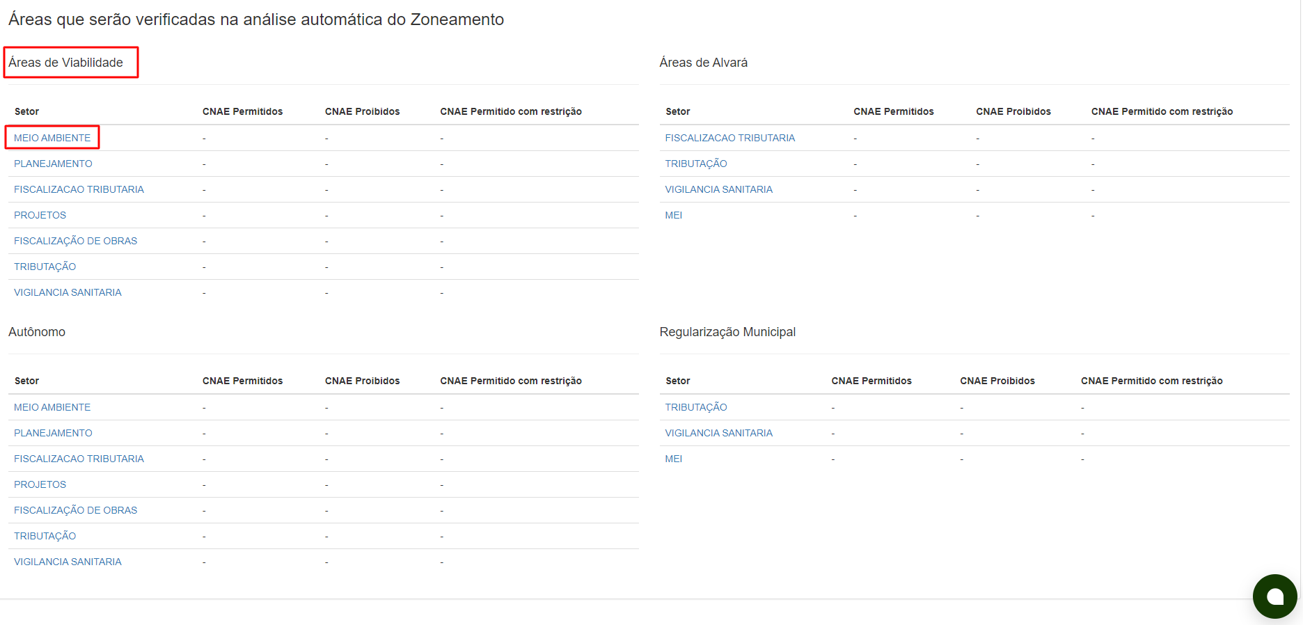Open FISCALIZACAO TRIBUTARIA in Áreas de Viabilidade
This screenshot has height=625, width=1303.
(x=79, y=189)
